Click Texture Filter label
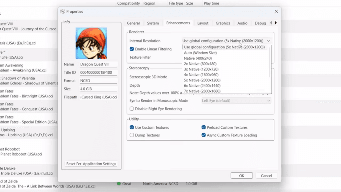The height and width of the screenshot is (192, 341). (x=140, y=57)
